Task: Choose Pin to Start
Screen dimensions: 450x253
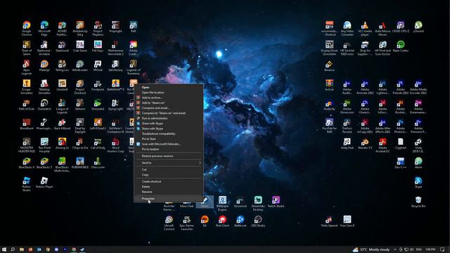Action: [x=169, y=139]
